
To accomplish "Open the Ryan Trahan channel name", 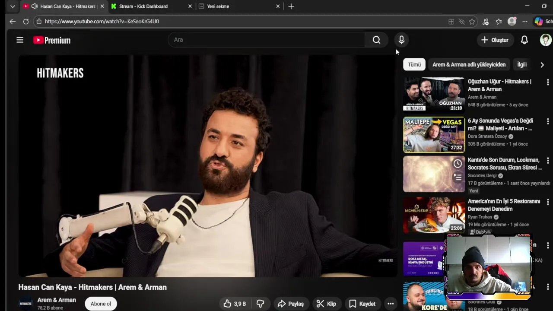I will click(480, 217).
